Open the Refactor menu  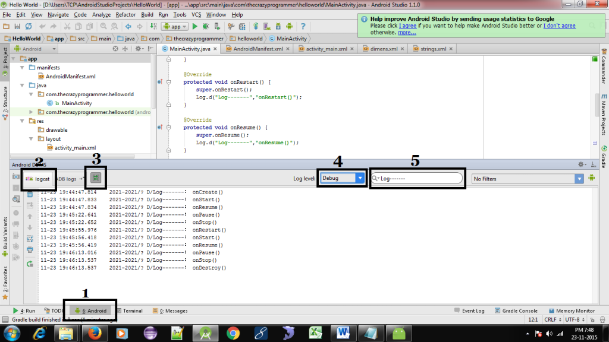pyautogui.click(x=125, y=14)
